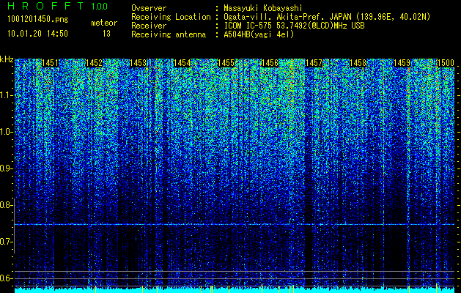Click the Receiver field label
The height and width of the screenshot is (293, 461).
pyautogui.click(x=149, y=26)
